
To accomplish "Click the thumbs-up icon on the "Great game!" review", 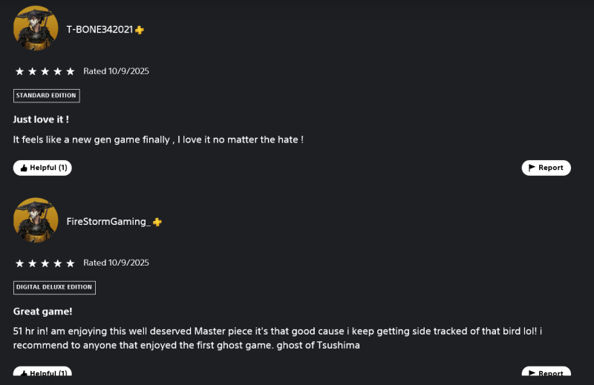I will (x=25, y=373).
